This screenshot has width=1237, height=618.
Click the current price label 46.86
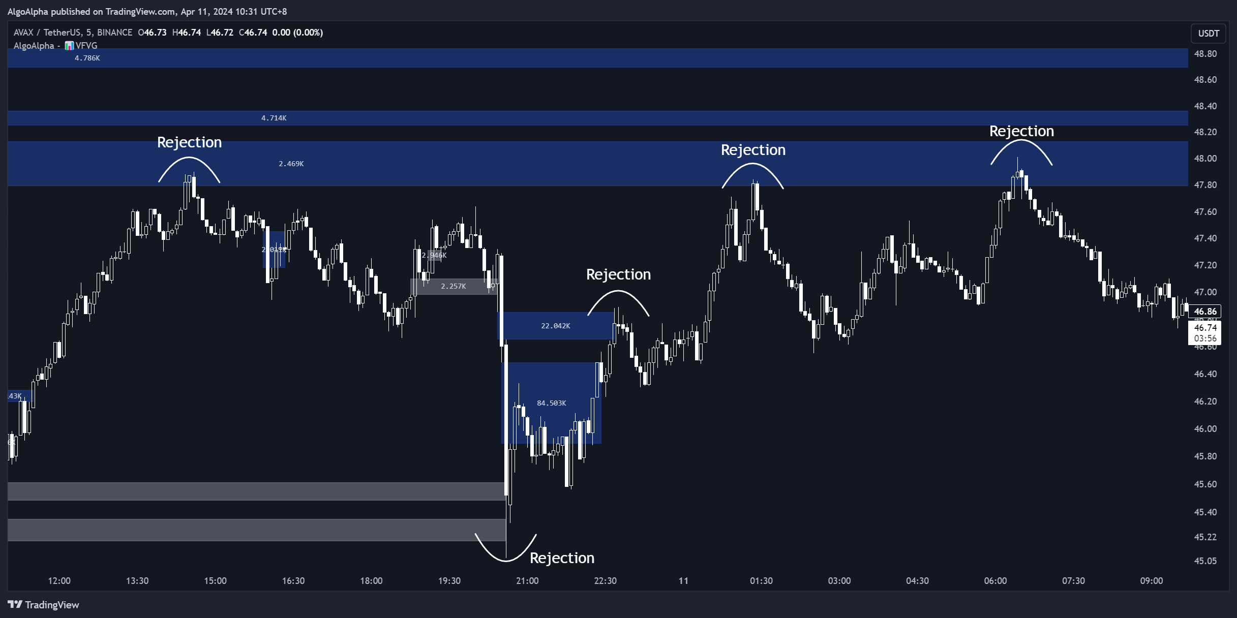(x=1205, y=312)
